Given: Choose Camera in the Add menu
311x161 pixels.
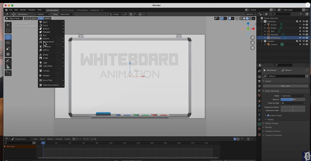Looking at the screenshot, I should [51, 71].
